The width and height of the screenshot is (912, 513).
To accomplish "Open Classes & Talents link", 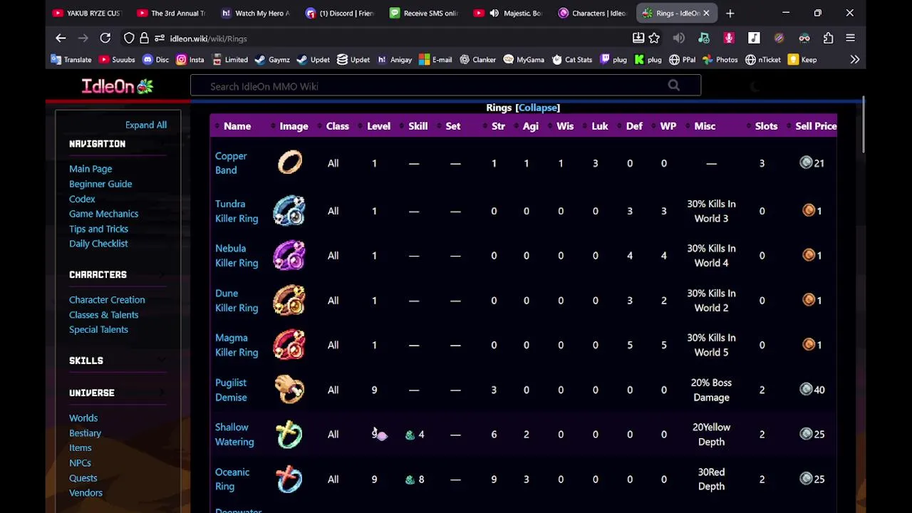I will [x=104, y=315].
